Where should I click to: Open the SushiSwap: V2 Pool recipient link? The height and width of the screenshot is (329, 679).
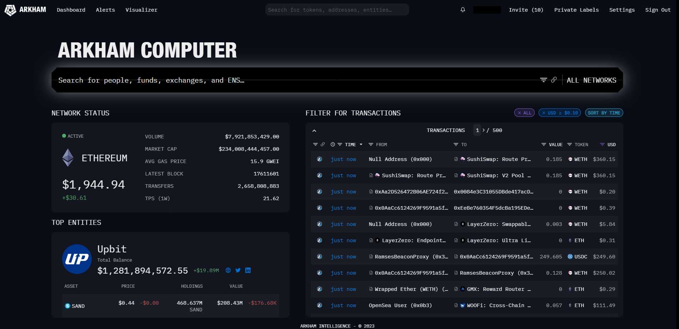coord(499,175)
